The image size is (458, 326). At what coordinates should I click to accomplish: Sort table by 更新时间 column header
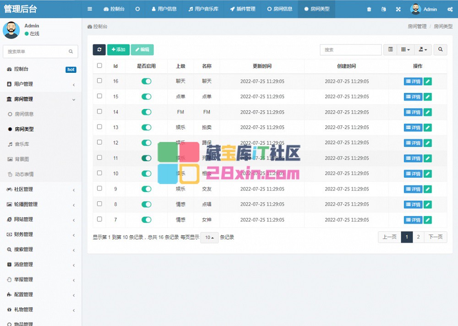pos(262,66)
